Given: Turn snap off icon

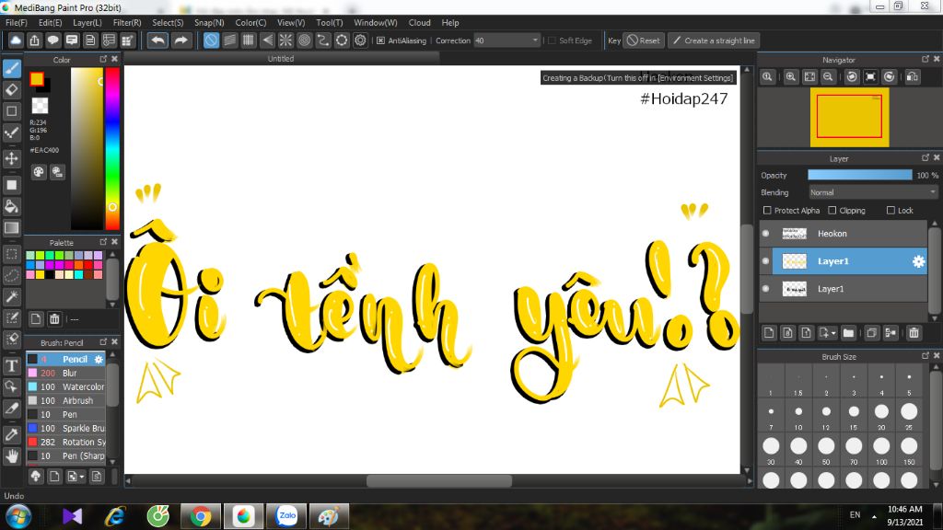Looking at the screenshot, I should (x=211, y=40).
